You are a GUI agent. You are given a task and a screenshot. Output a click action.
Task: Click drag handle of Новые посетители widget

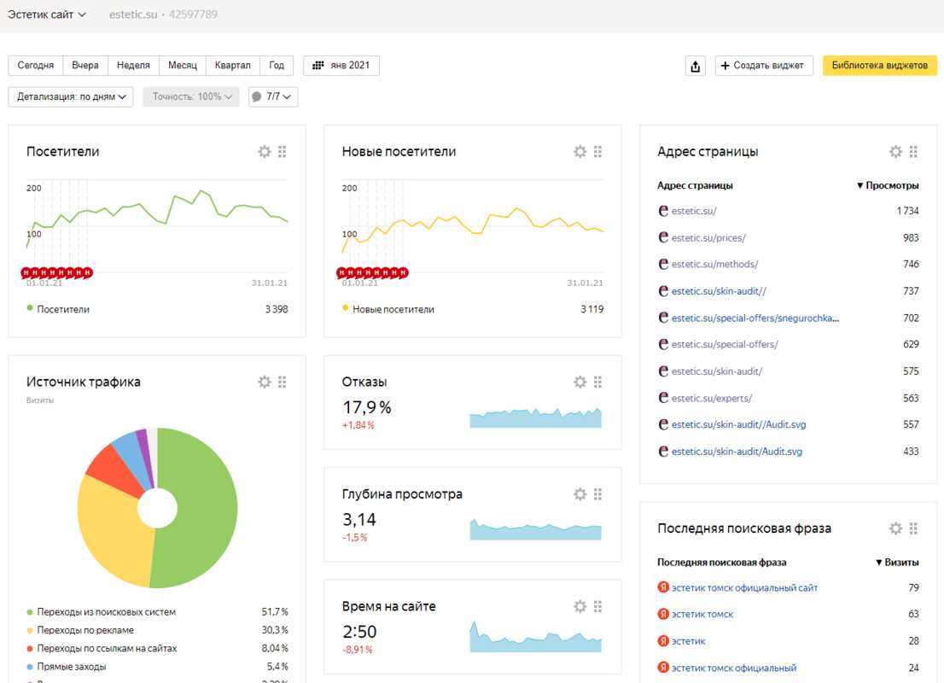(597, 152)
